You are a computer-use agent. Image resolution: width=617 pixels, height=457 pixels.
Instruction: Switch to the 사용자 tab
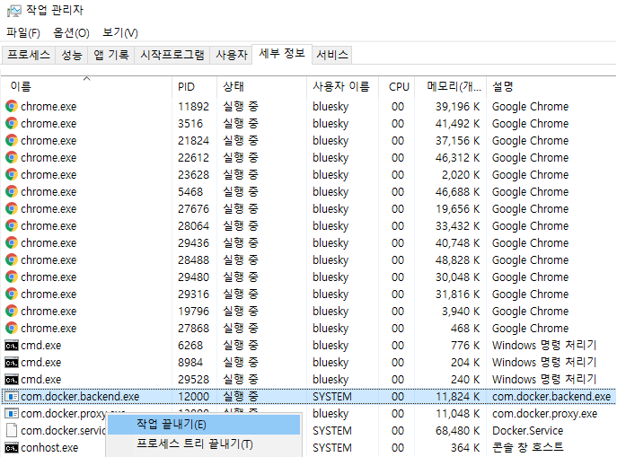(x=232, y=55)
